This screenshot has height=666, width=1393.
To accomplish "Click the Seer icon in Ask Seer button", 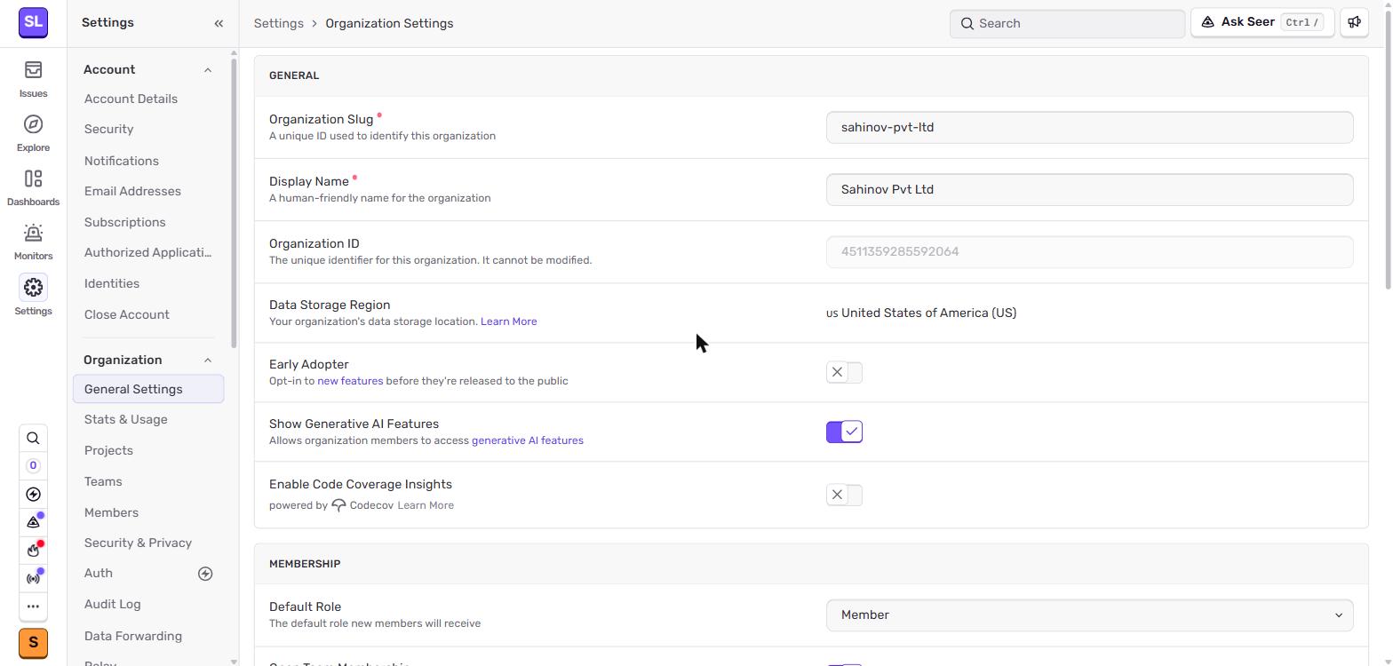I will [x=1207, y=22].
